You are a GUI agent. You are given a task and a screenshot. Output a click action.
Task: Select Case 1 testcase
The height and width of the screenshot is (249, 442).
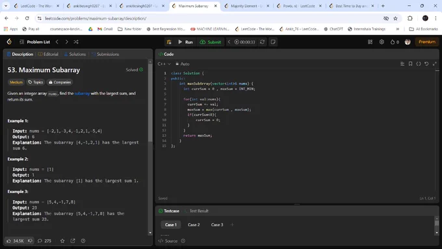pos(171,225)
